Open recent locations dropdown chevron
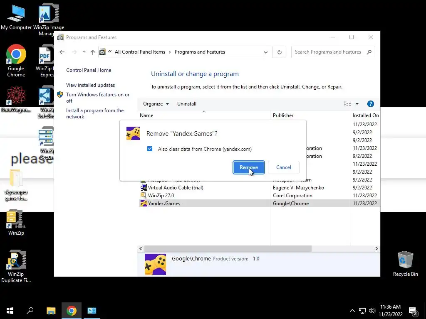The image size is (426, 319). (x=84, y=52)
